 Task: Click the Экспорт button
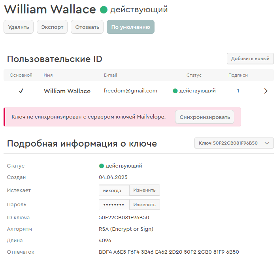tap(52, 27)
